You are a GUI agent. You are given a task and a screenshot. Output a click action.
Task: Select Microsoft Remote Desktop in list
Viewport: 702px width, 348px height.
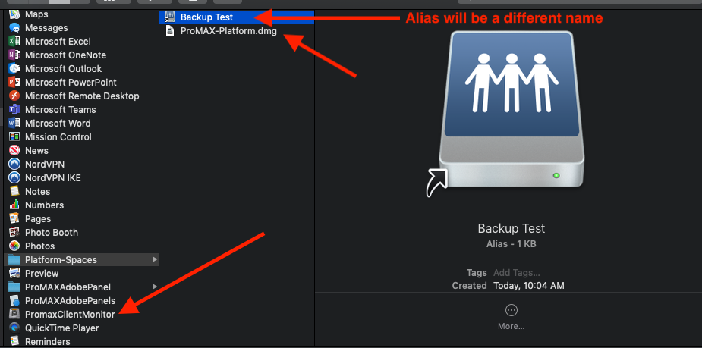pyautogui.click(x=82, y=96)
